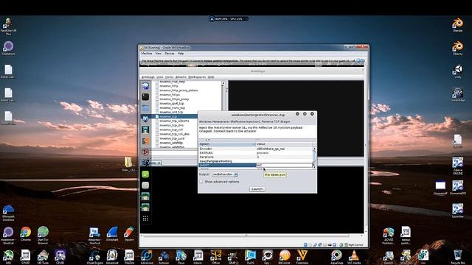Open the Blender desktop shortcut
Screen dimensions: 472x265
tap(457, 24)
